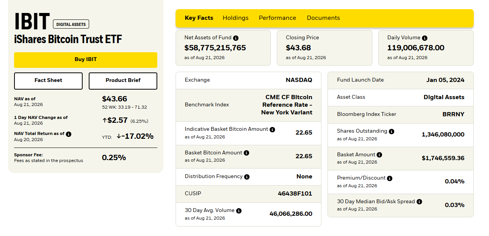Click 30 Day Median Bid/Ask Spread info icon
The image size is (489, 236).
[x=419, y=202]
